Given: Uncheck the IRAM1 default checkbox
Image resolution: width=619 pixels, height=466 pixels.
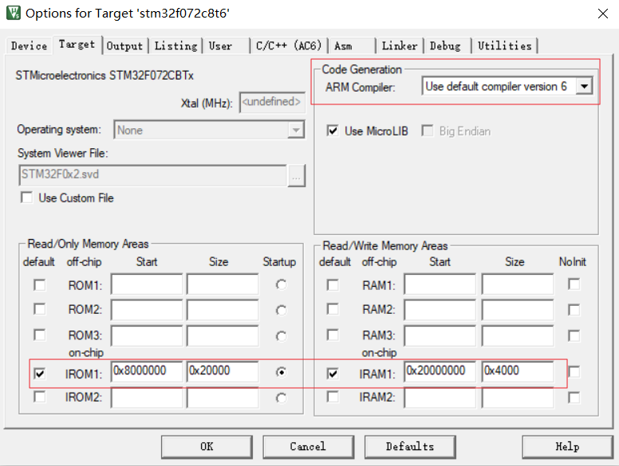Looking at the screenshot, I should click(x=333, y=373).
